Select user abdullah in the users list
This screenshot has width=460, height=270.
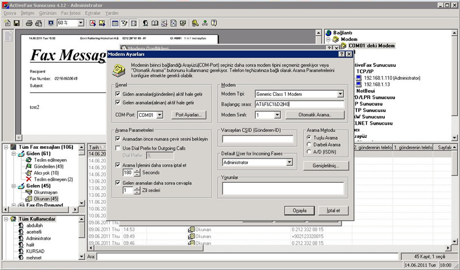pyautogui.click(x=34, y=225)
